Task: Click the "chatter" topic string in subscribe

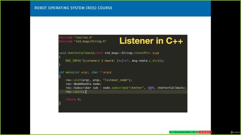Action: point(136,88)
